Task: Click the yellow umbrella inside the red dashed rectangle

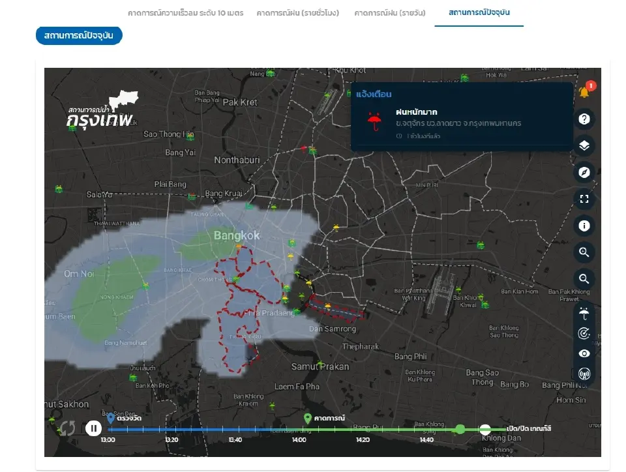Action: coord(328,306)
